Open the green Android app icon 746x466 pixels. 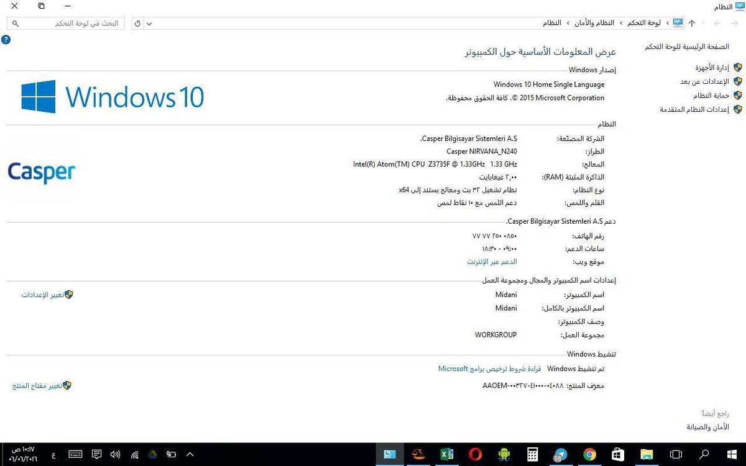(x=504, y=454)
